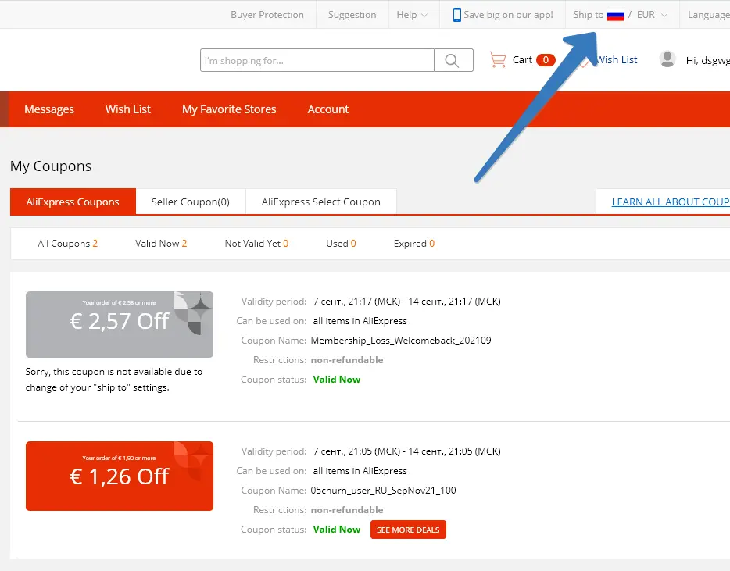Go to My Favorite Stores
This screenshot has width=730, height=571.
click(229, 109)
